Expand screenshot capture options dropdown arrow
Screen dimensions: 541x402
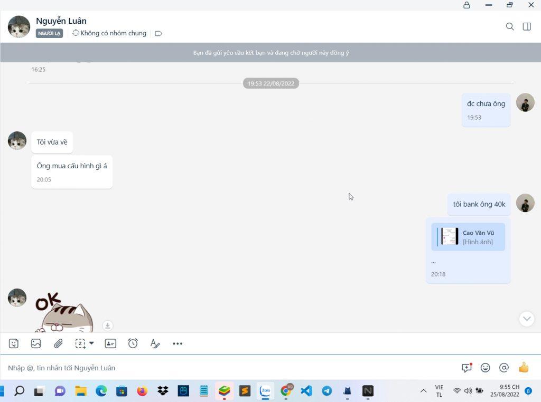coord(91,343)
